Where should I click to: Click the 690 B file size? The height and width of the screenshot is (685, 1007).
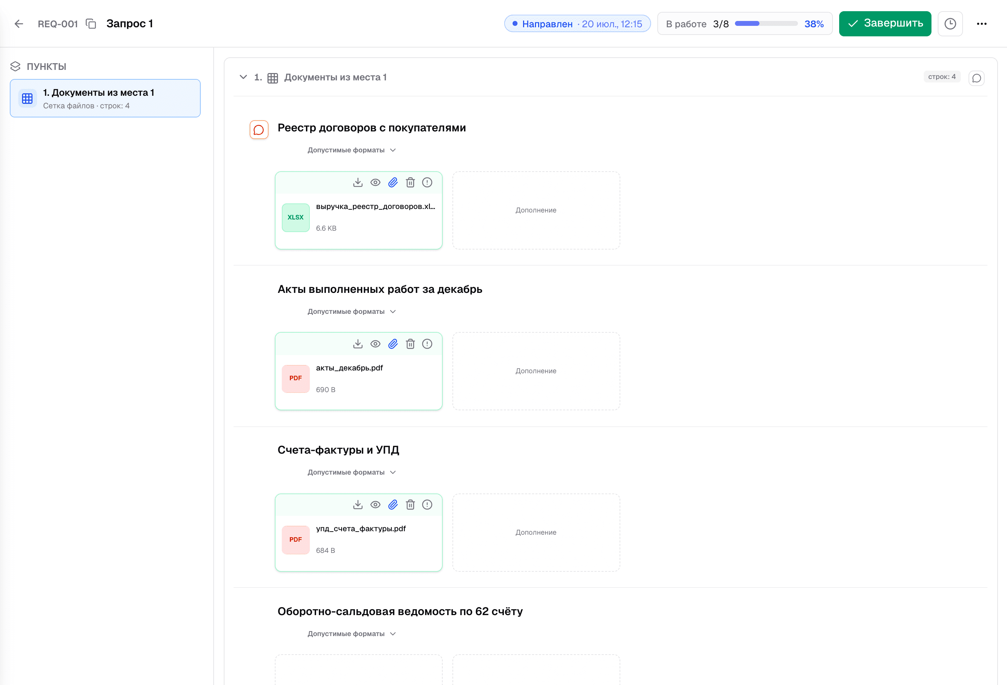point(326,390)
